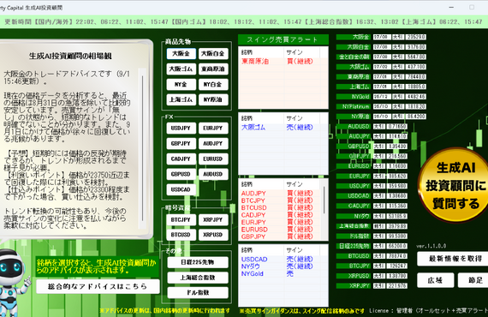Select 東商原油 row in alert table
The width and height of the screenshot is (488, 317).
pos(283,62)
